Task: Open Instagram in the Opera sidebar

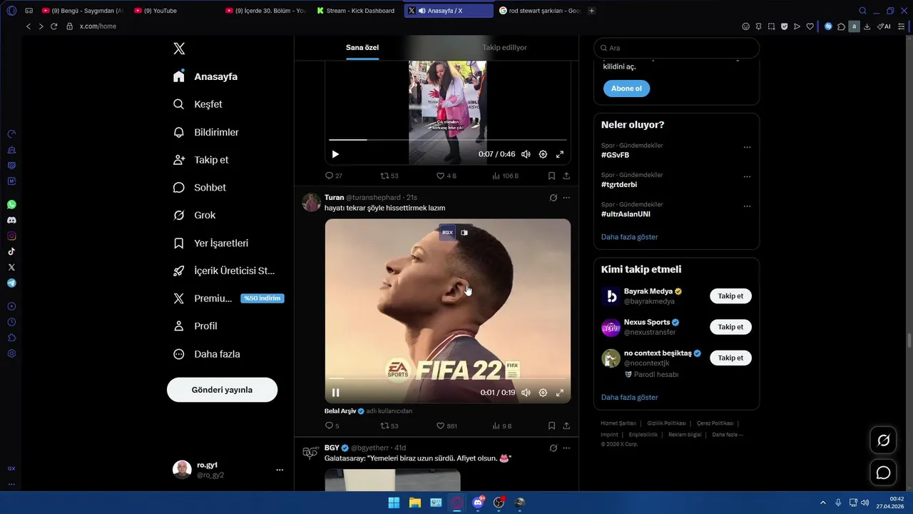Action: click(x=11, y=236)
